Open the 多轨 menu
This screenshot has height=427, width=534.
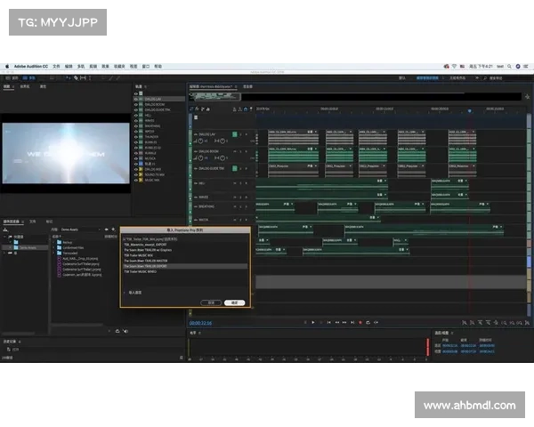[81, 67]
